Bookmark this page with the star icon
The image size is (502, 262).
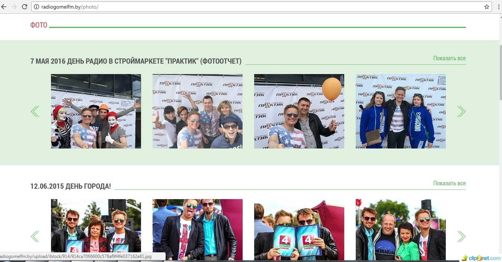(486, 7)
